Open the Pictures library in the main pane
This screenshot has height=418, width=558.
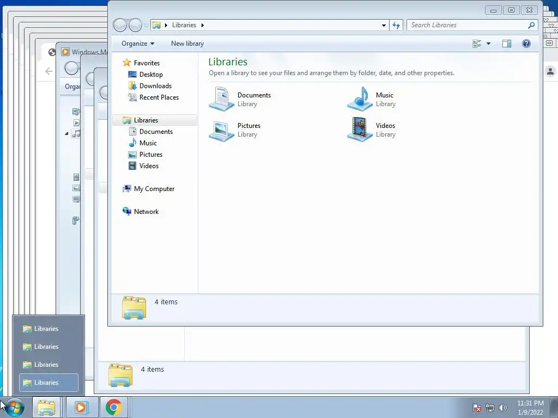click(235, 130)
